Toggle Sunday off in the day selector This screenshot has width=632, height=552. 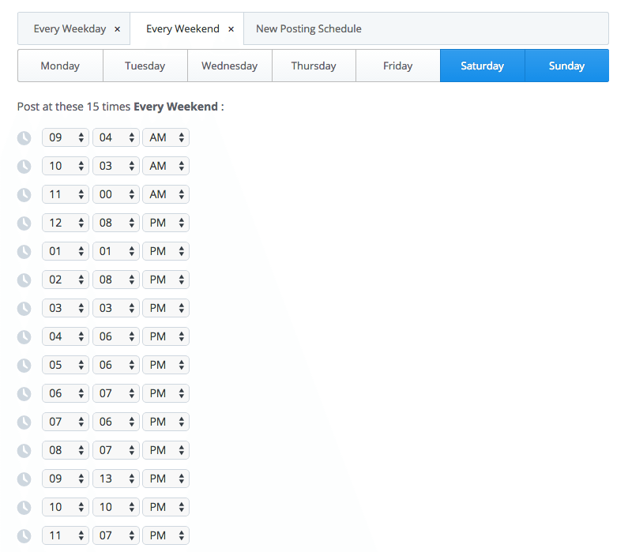click(x=566, y=66)
